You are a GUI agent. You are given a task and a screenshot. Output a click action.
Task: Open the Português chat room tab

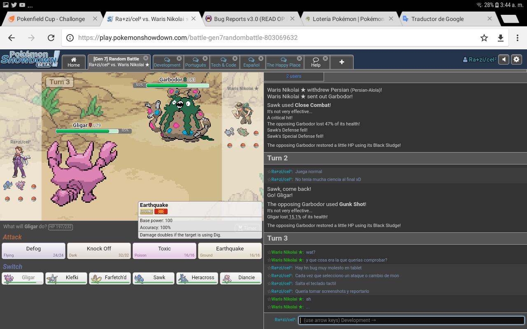pos(196,62)
